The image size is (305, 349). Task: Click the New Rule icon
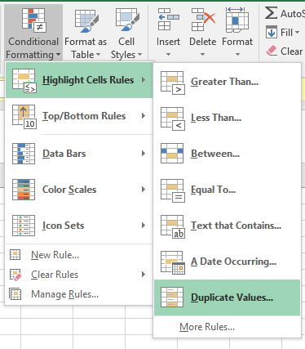15,255
